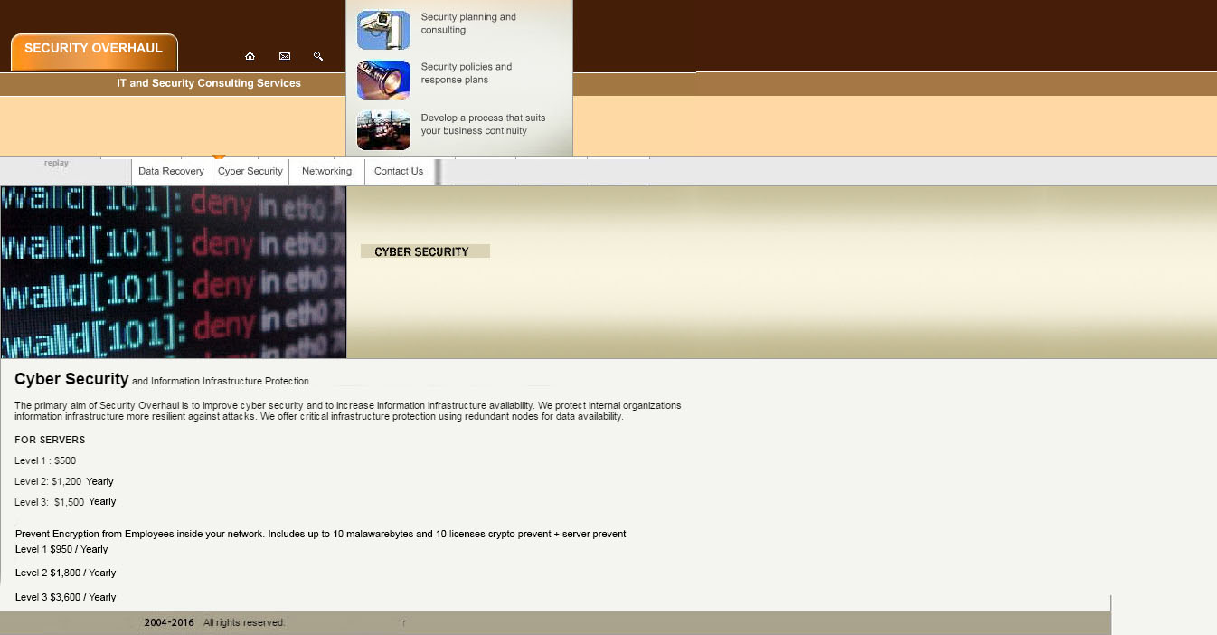The height and width of the screenshot is (635, 1217).
Task: Click the firewall deny code hero image
Action: tap(173, 271)
